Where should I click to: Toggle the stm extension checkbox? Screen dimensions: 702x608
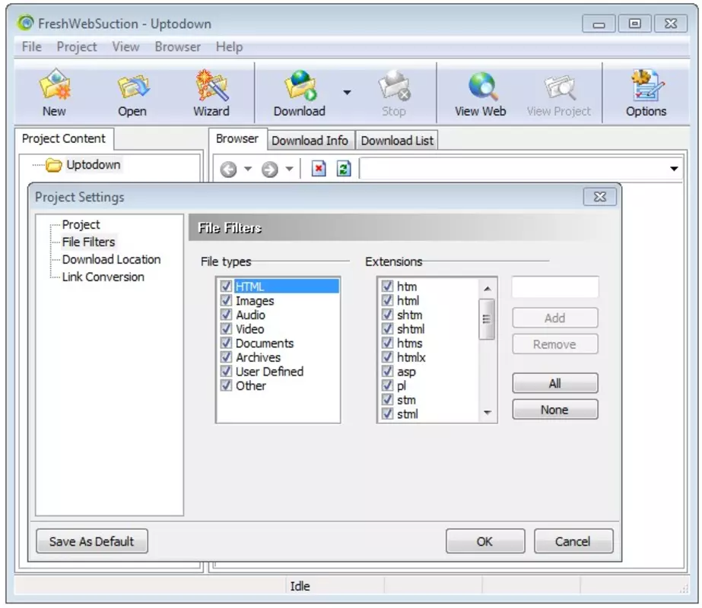click(387, 400)
